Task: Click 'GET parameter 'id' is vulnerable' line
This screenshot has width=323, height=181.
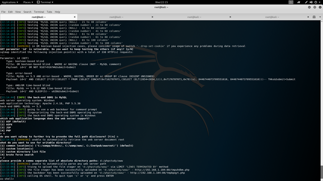Action: pyautogui.click(x=67, y=49)
